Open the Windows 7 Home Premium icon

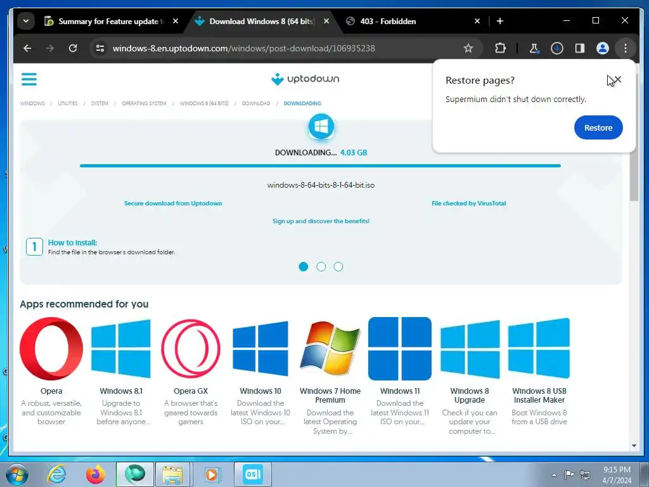pos(330,349)
